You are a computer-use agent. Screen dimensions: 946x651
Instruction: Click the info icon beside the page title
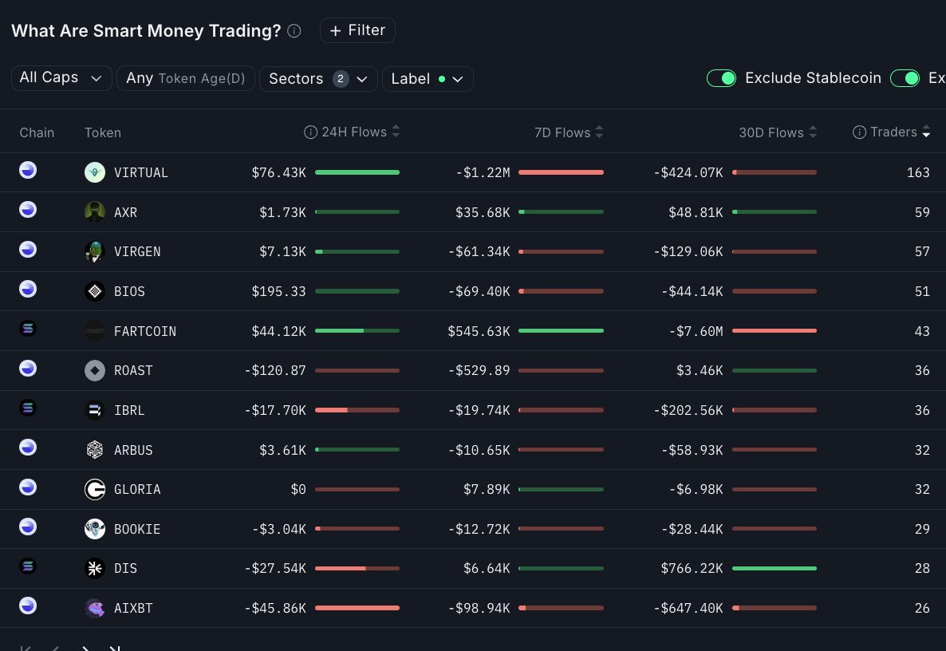294,31
